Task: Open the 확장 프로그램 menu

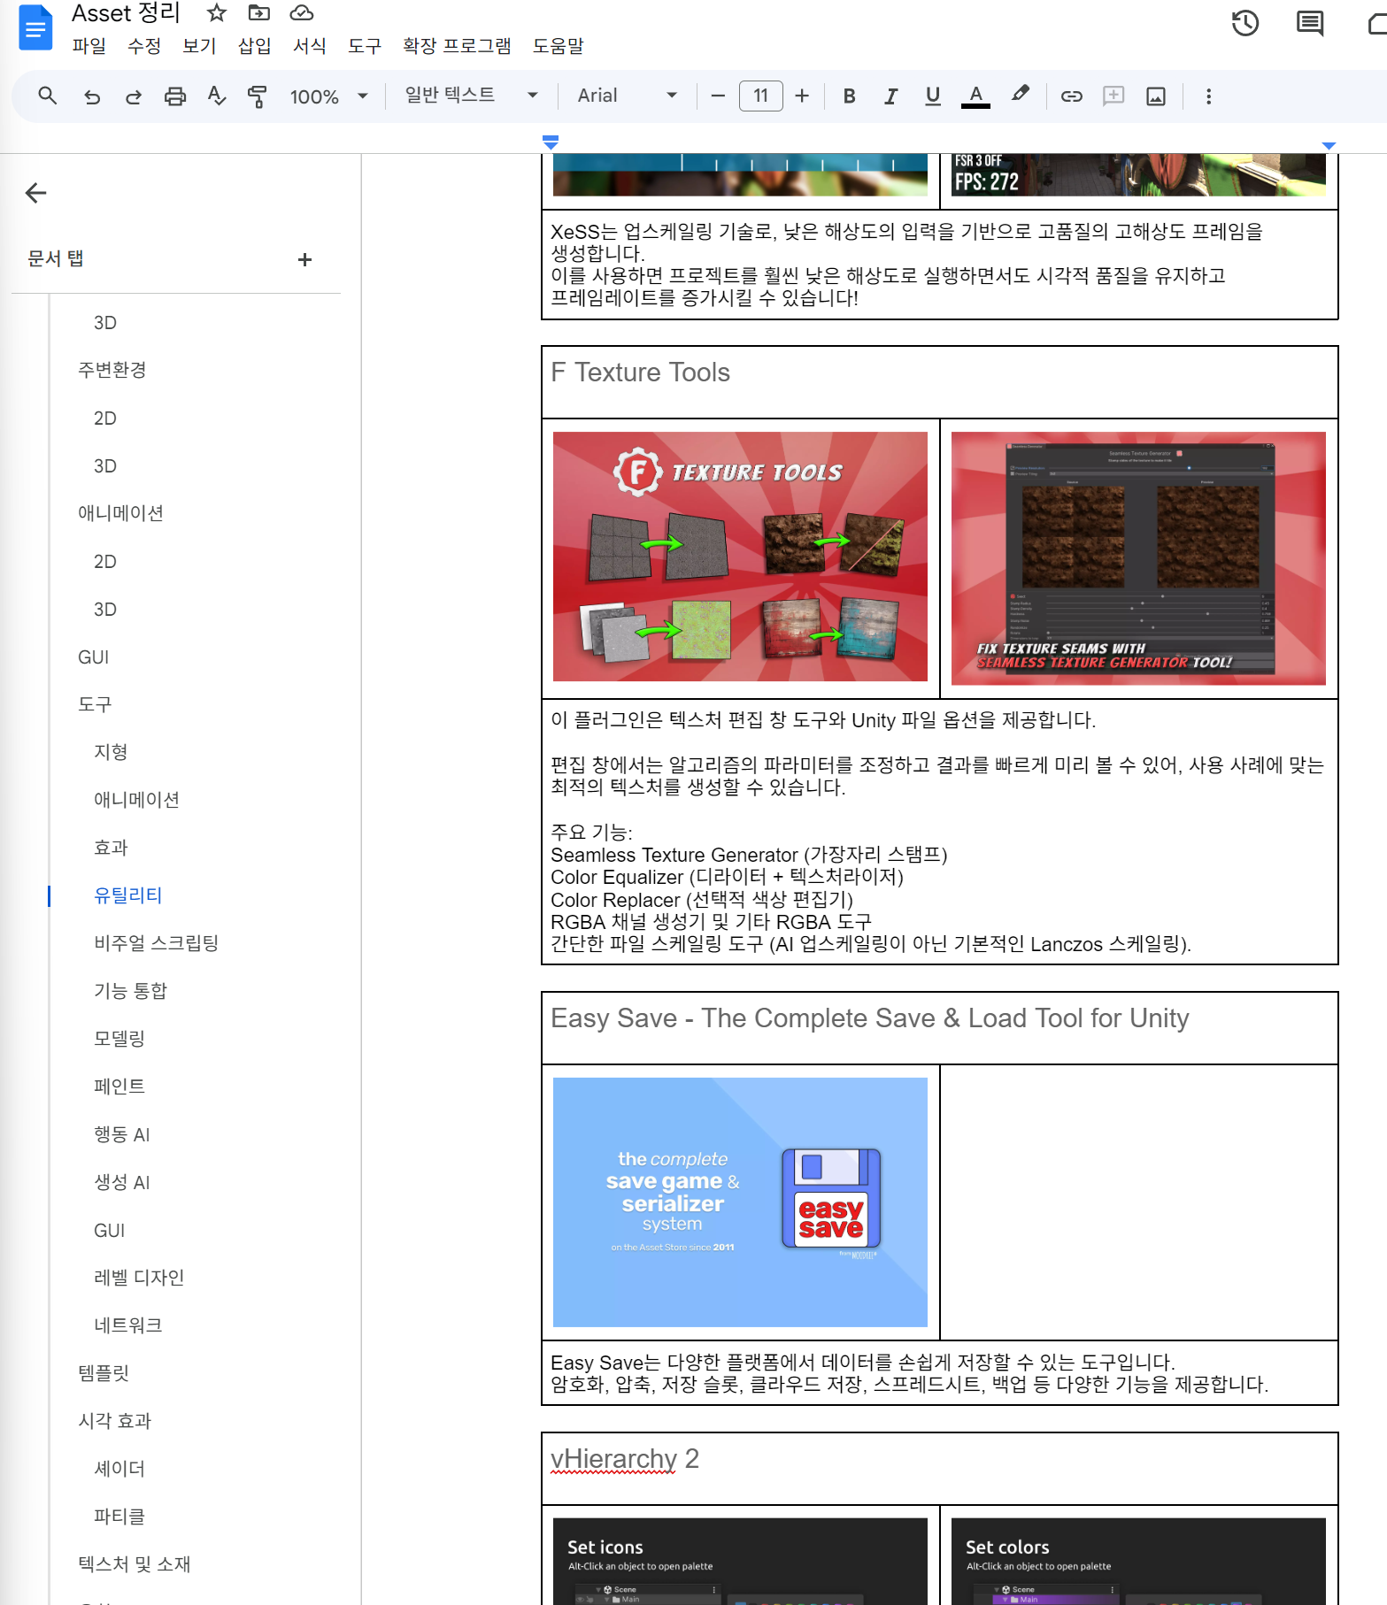Action: click(457, 46)
